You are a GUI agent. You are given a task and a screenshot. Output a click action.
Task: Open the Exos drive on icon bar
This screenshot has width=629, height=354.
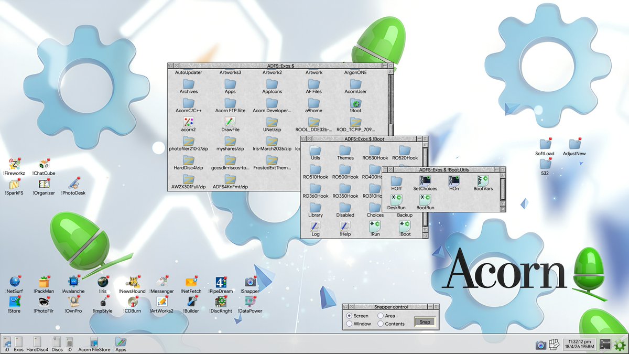pyautogui.click(x=18, y=344)
